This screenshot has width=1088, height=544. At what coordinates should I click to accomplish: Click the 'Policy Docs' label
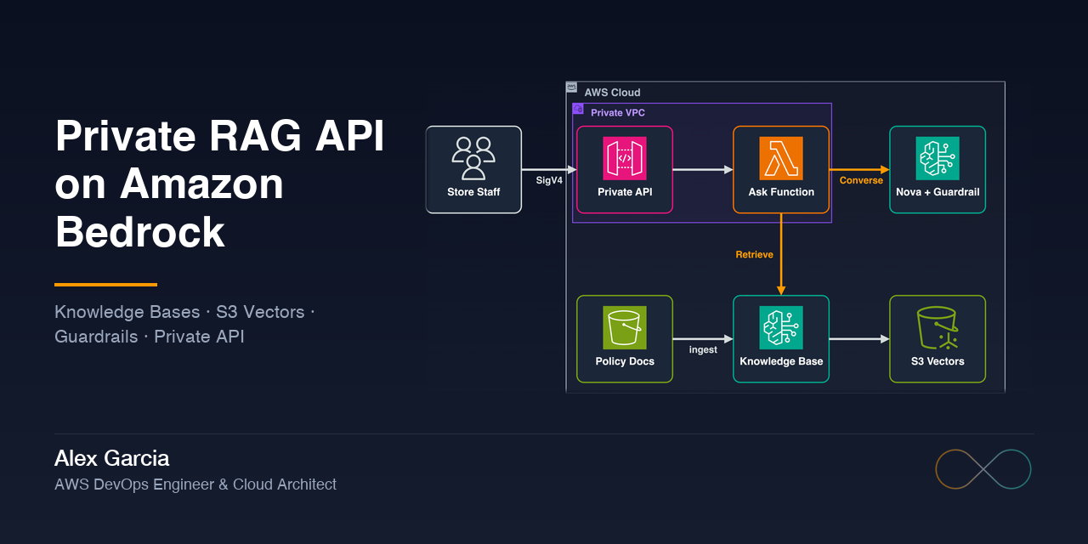pos(625,361)
